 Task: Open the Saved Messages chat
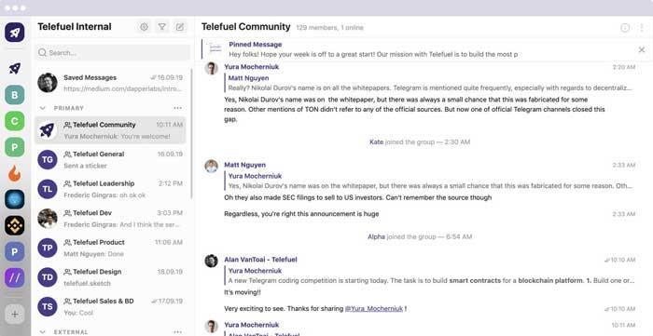(x=110, y=83)
